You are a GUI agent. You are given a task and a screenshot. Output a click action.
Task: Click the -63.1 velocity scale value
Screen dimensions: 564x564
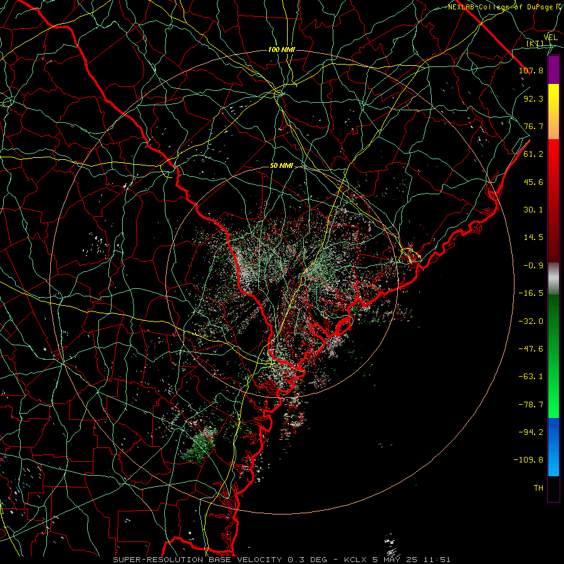[531, 377]
